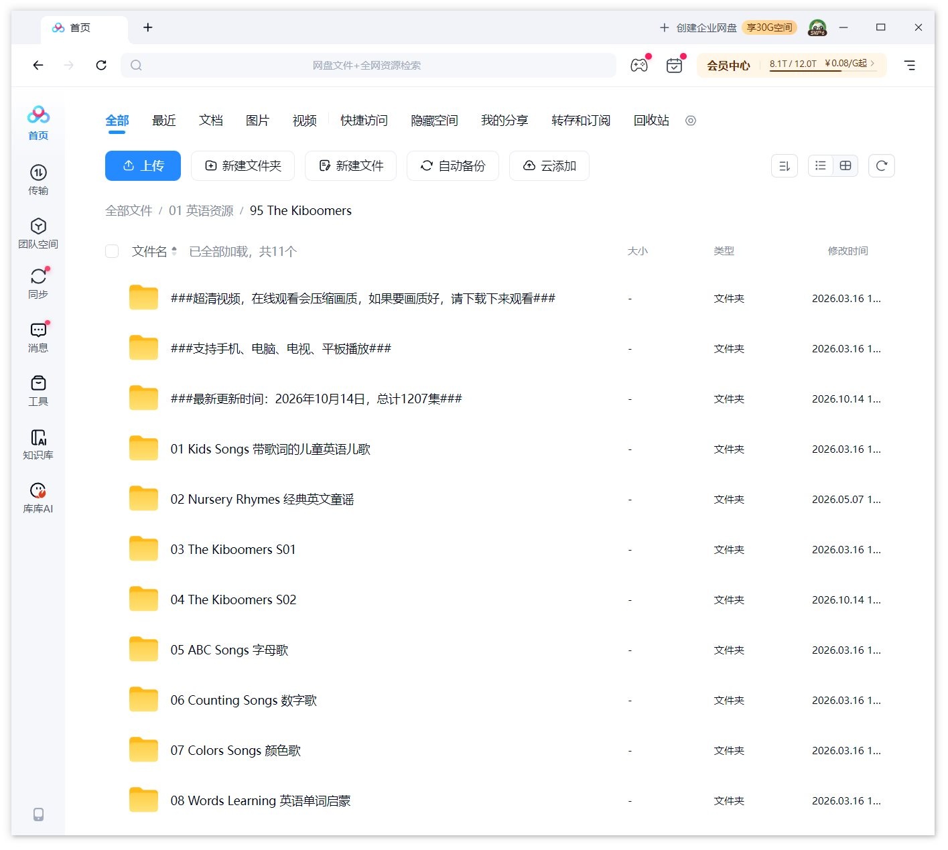The height and width of the screenshot is (850, 948).
Task: Open 消息 messages in the sidebar
Action: [38, 337]
